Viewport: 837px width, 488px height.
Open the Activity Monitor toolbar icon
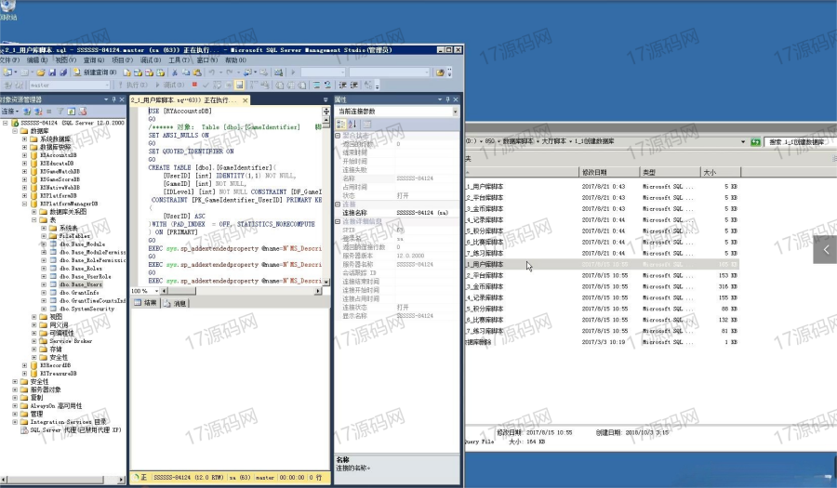[x=278, y=72]
